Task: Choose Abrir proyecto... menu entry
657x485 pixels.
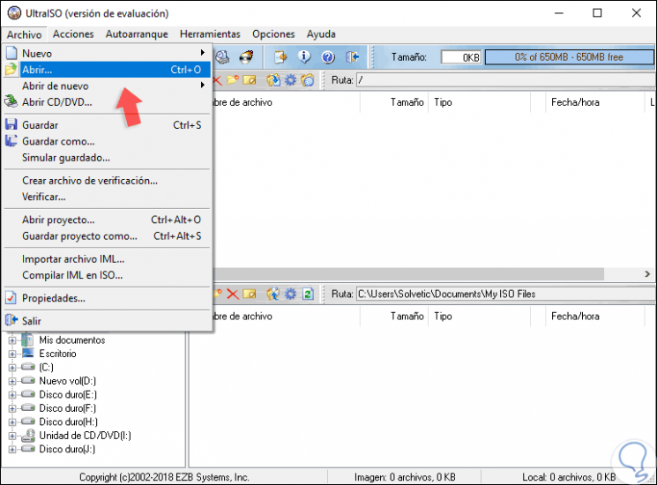Action: point(108,220)
